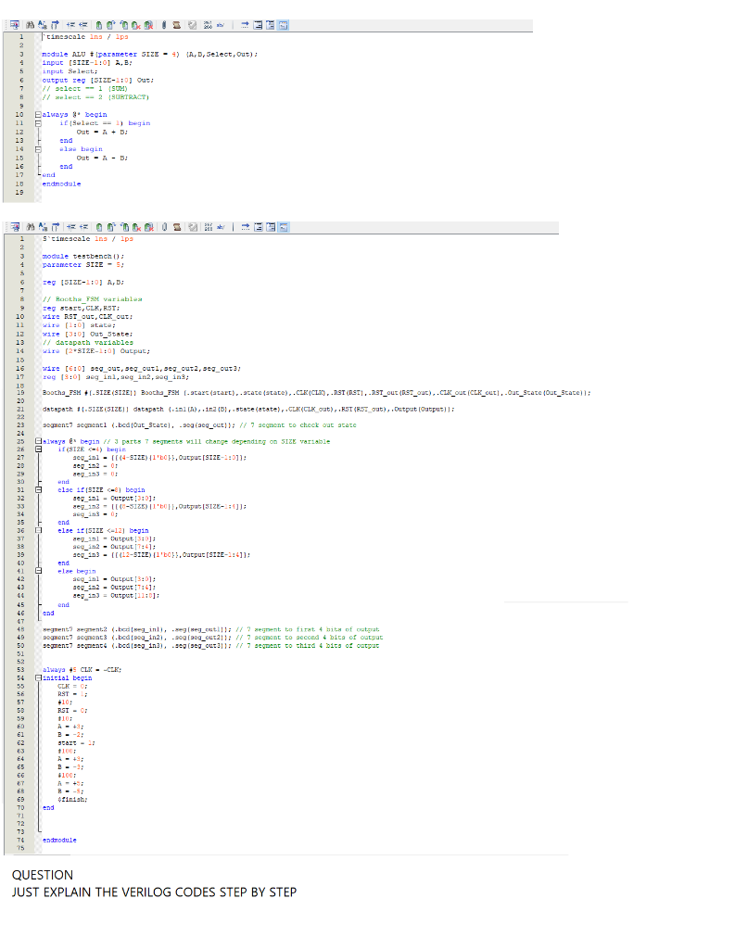Viewport: 735px width, 949px height.
Task: Collapse the 'if(SIZE <=4) begin' block
Action: pyautogui.click(x=39, y=449)
